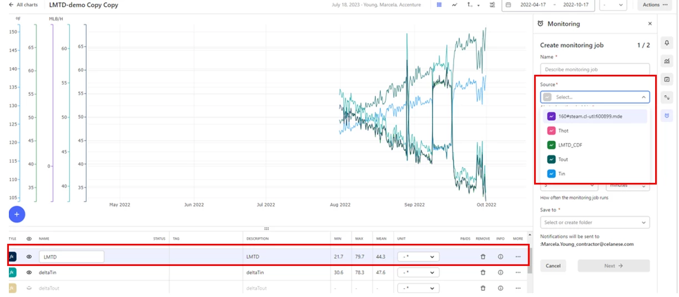Toggle visibility eye for LMTD row
The height and width of the screenshot is (297, 679).
pos(29,257)
